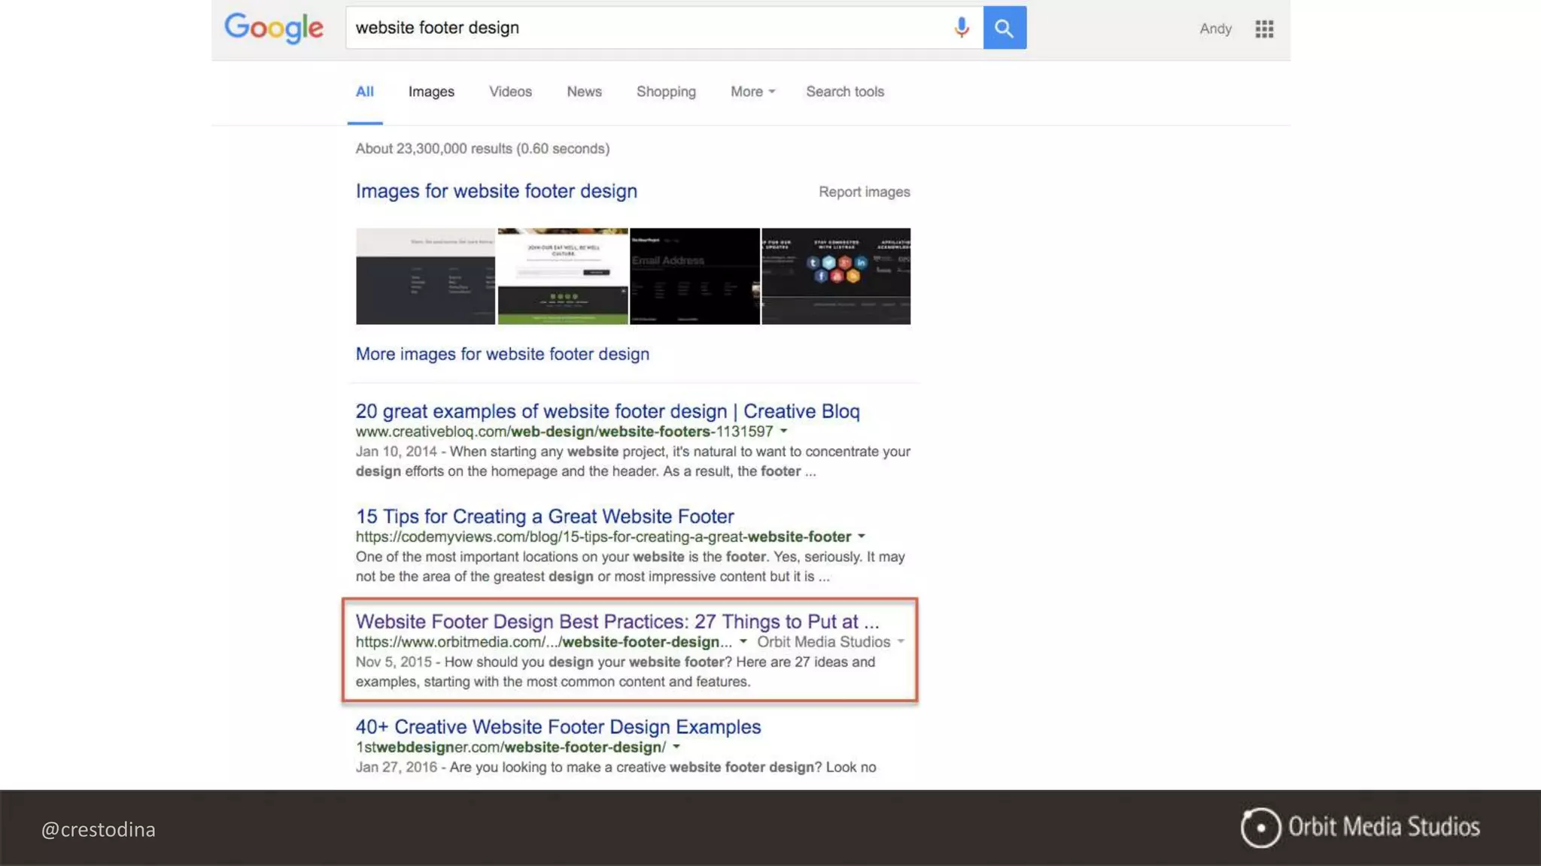Click the Google logo

(x=274, y=29)
